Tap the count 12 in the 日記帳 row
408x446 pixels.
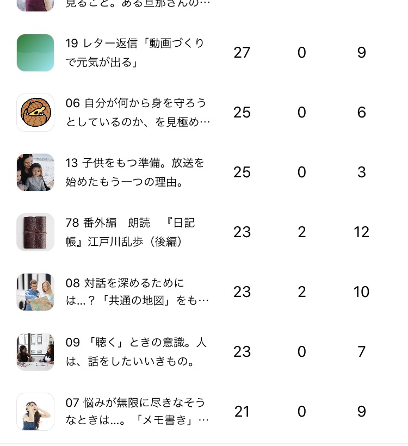tap(362, 232)
